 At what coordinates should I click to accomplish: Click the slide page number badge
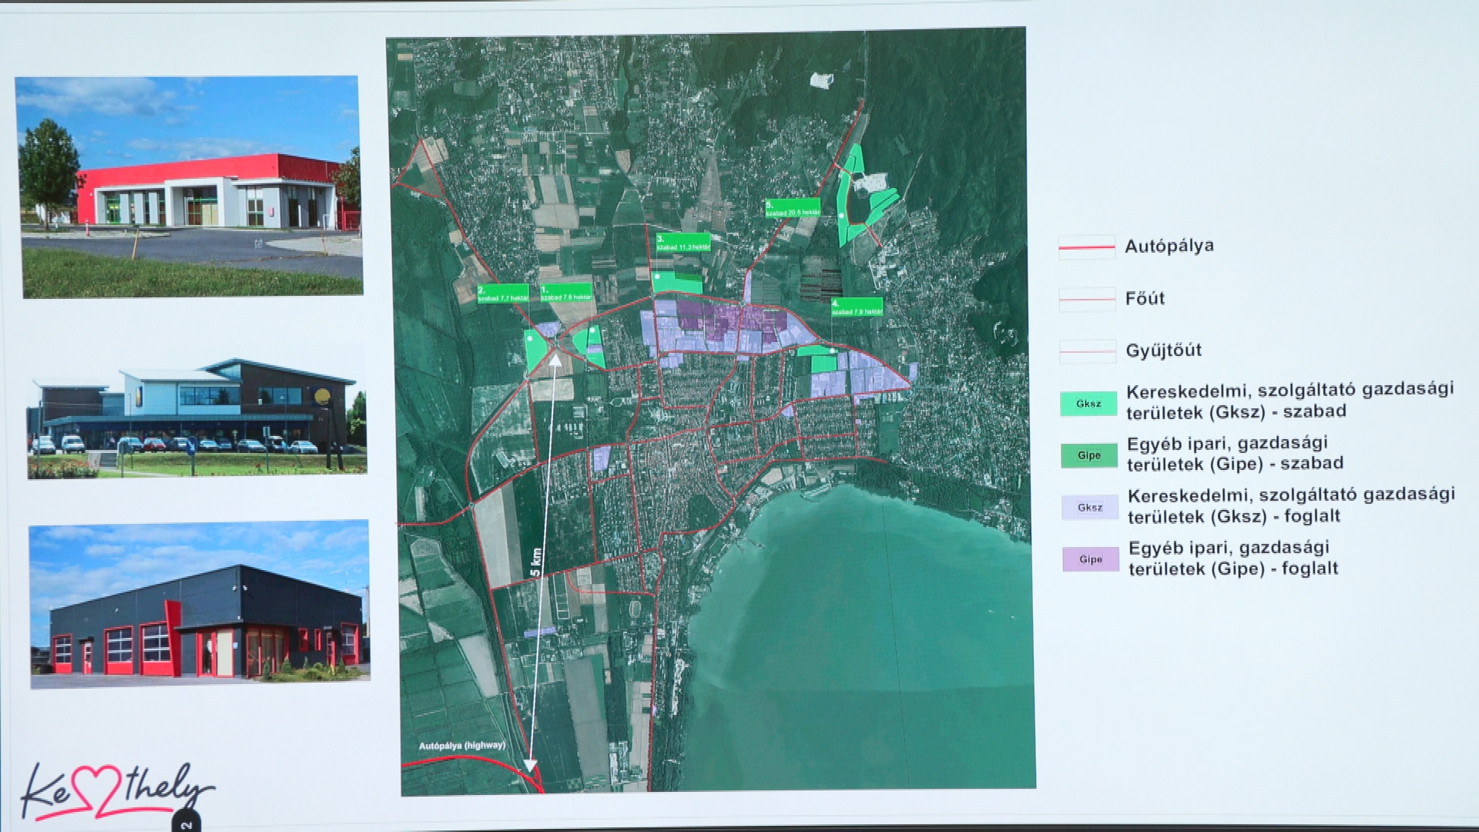click(186, 823)
